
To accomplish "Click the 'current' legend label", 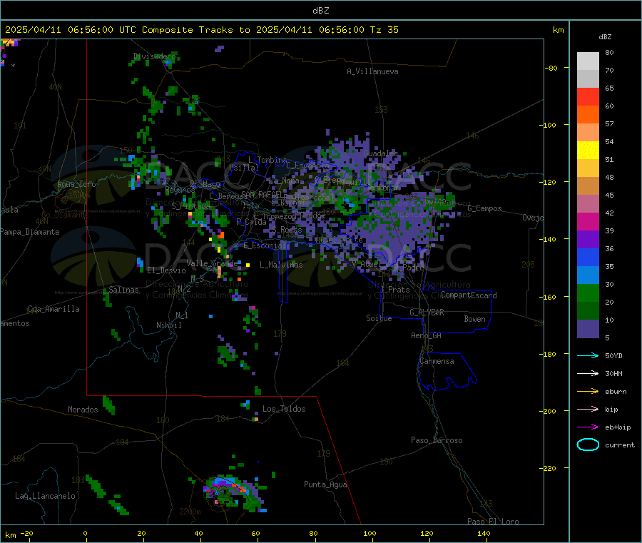I will click(x=620, y=445).
